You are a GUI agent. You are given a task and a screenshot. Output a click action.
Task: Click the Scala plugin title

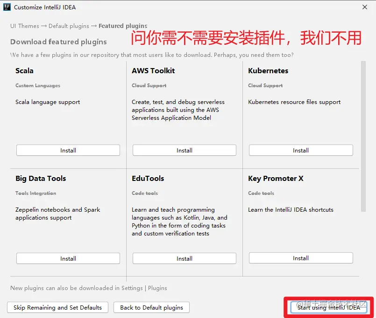24,70
